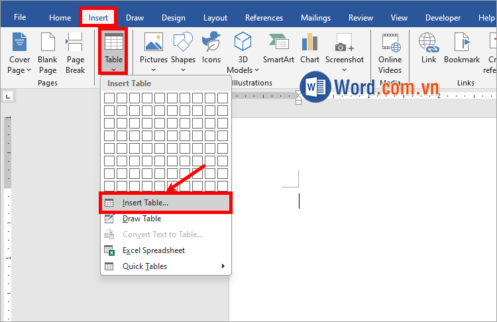The height and width of the screenshot is (322, 497).
Task: Expand the Pictures dropdown arrow
Action: (154, 70)
